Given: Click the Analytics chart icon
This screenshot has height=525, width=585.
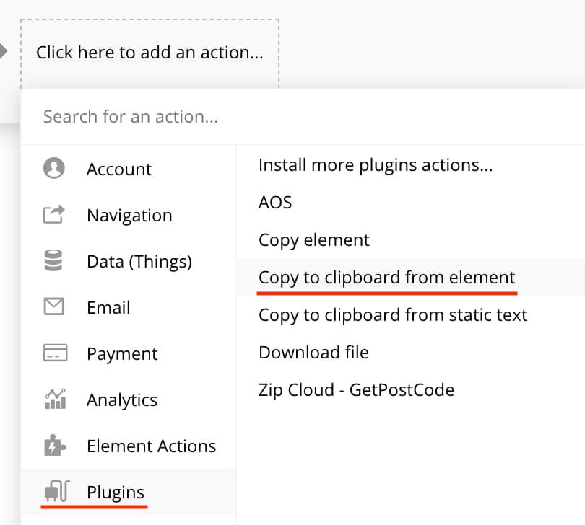Looking at the screenshot, I should pyautogui.click(x=55, y=399).
